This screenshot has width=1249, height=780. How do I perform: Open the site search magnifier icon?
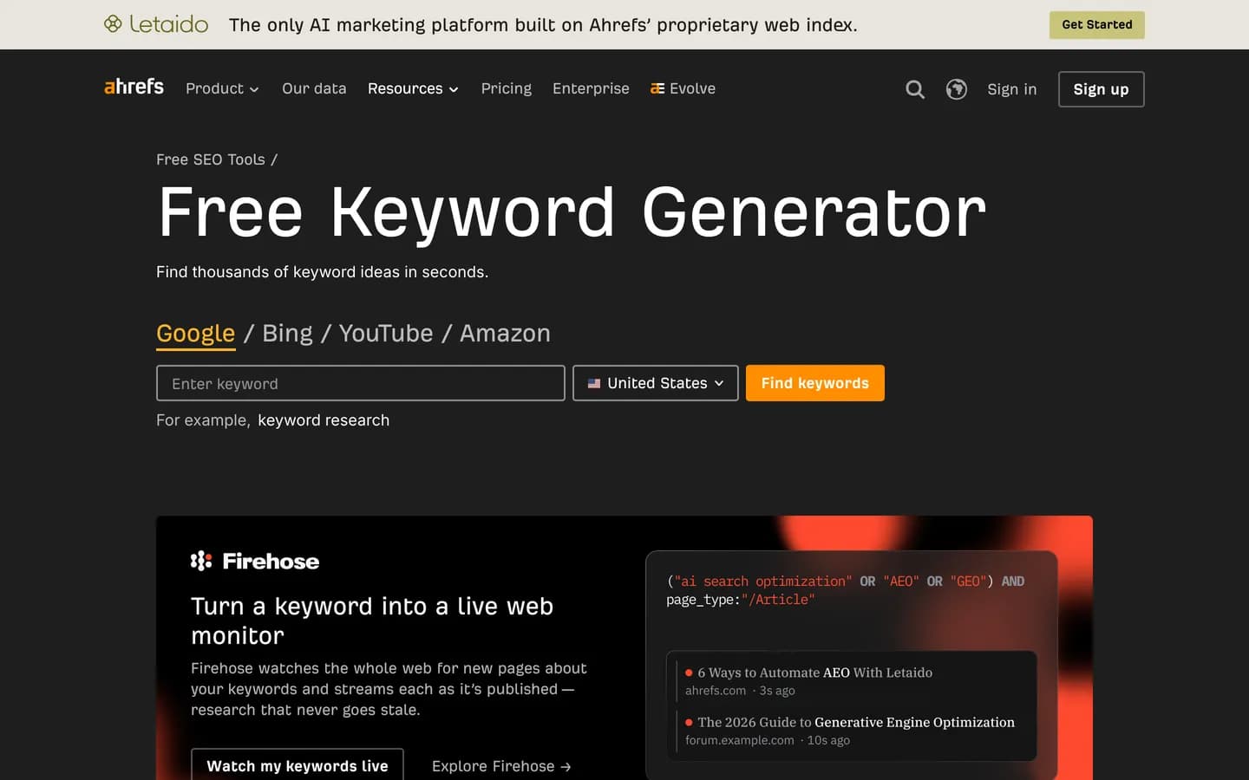pos(914,89)
